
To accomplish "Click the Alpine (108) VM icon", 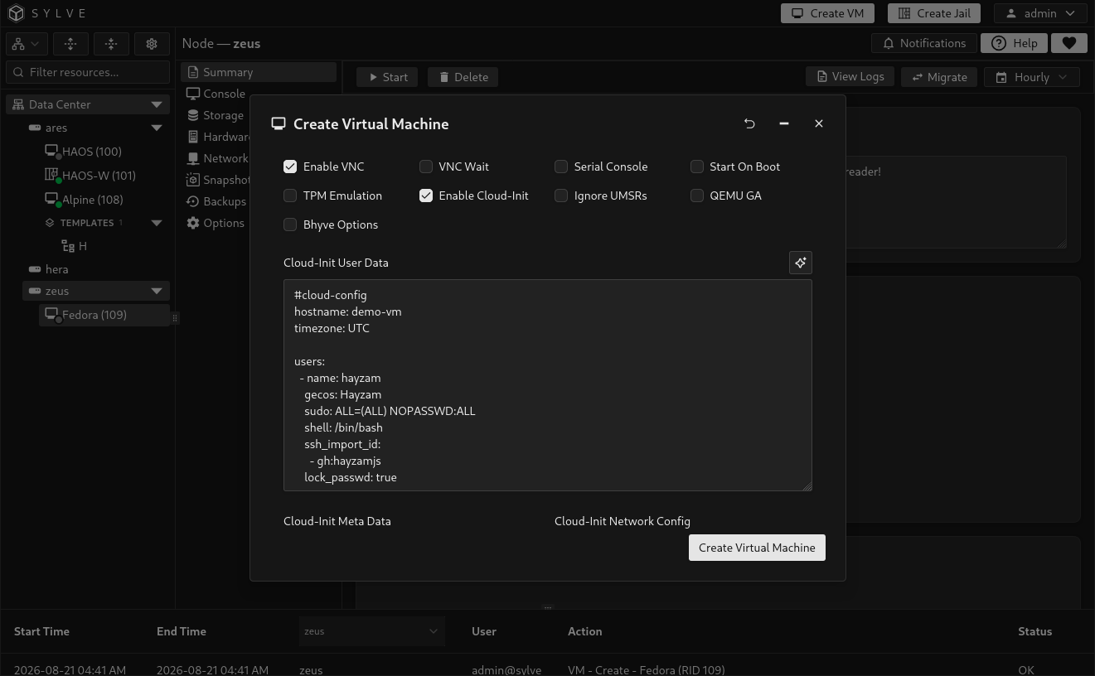I will (x=51, y=200).
